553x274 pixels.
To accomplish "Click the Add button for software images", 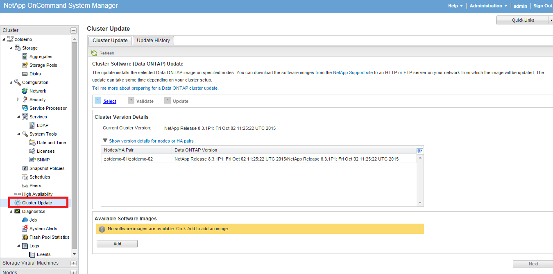I will point(117,244).
